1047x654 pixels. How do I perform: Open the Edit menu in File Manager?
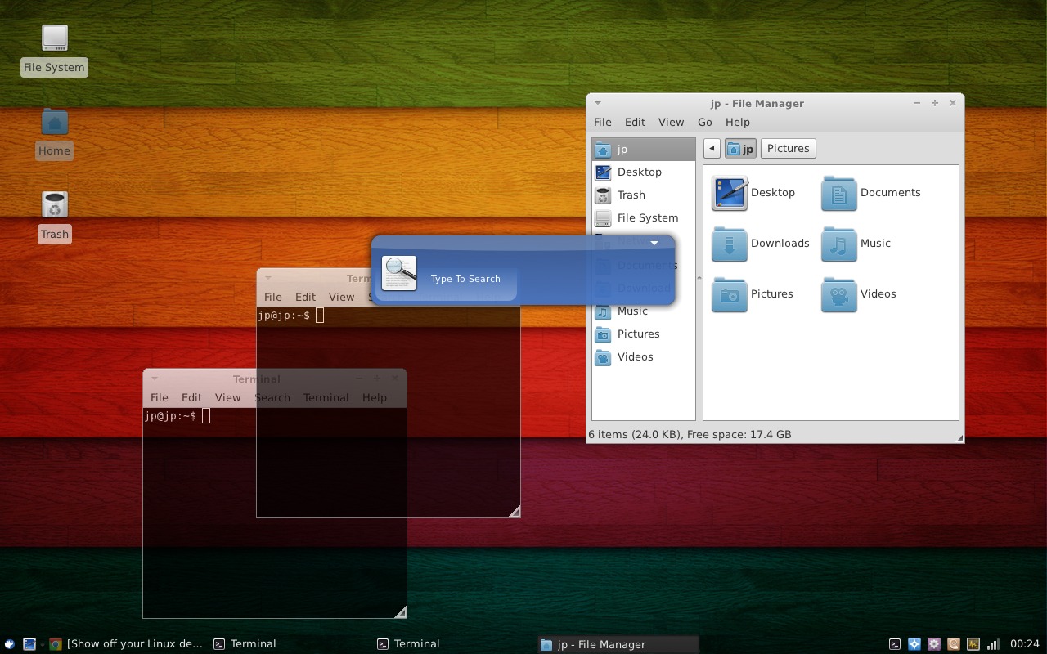coord(635,122)
